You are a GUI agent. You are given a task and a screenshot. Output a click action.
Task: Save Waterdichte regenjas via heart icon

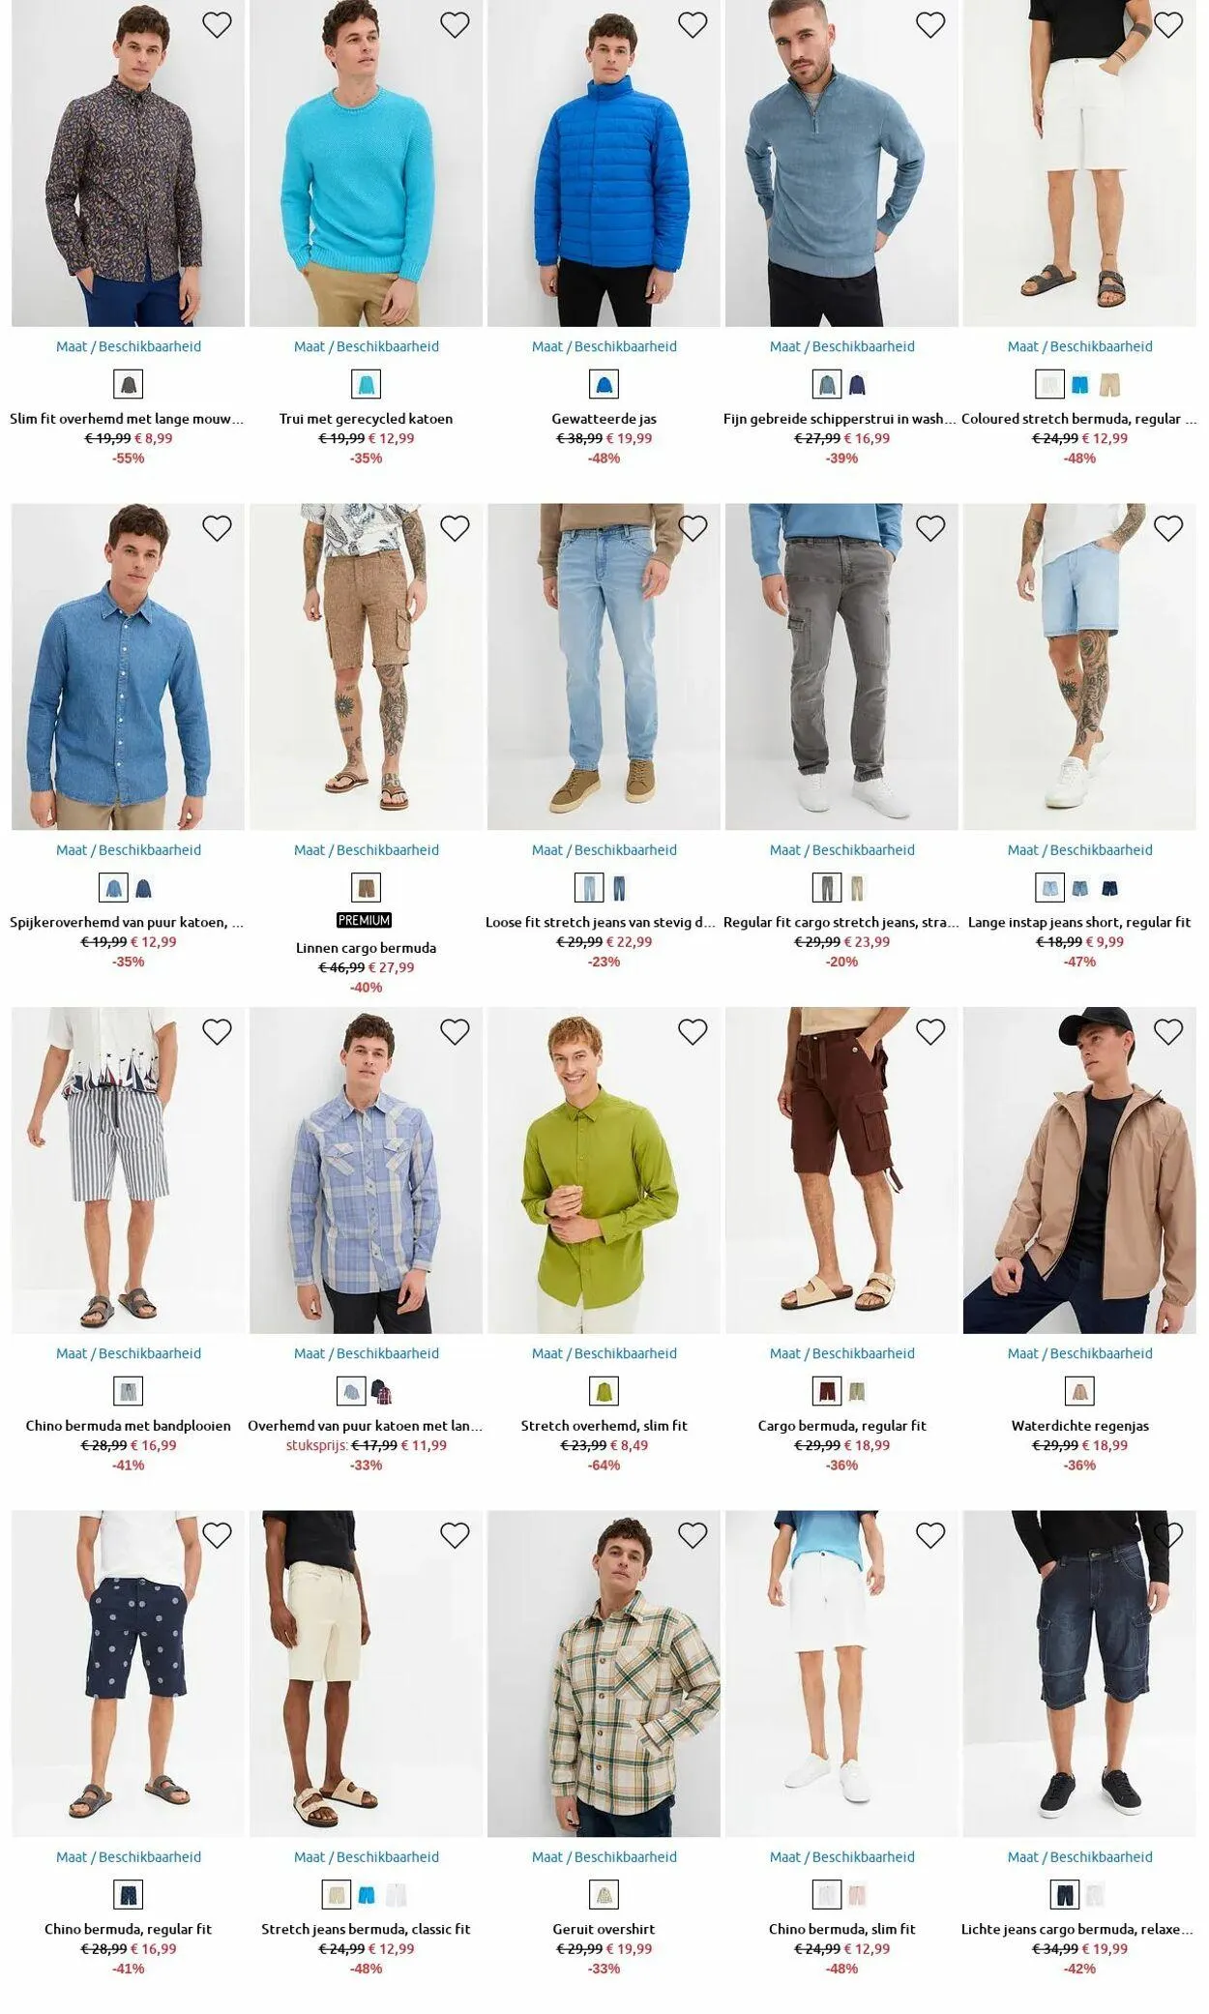(1168, 1032)
